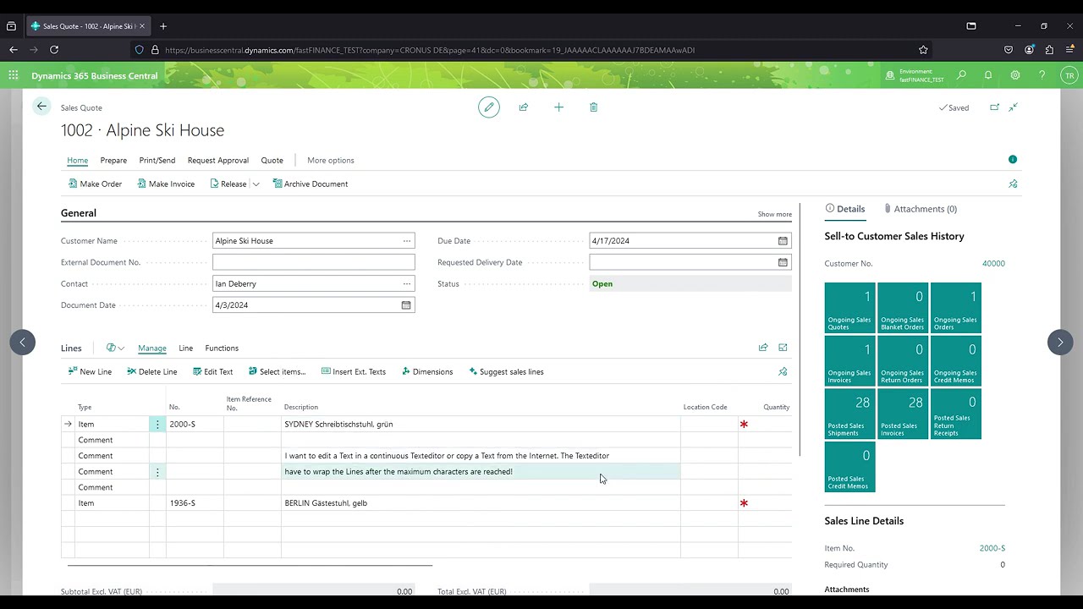Click Select items... action
The image size is (1083, 609).
(278, 371)
